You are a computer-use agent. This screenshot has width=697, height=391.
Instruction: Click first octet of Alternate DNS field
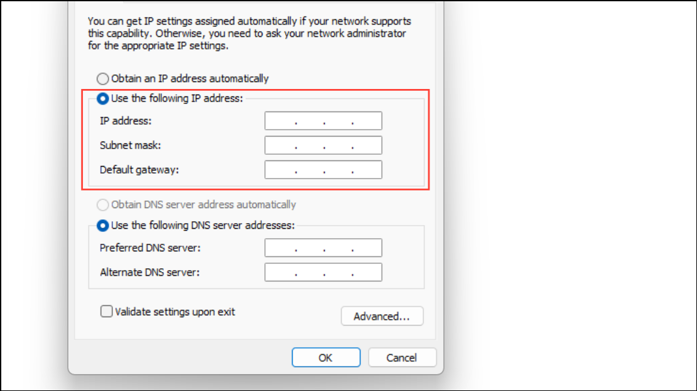point(280,273)
